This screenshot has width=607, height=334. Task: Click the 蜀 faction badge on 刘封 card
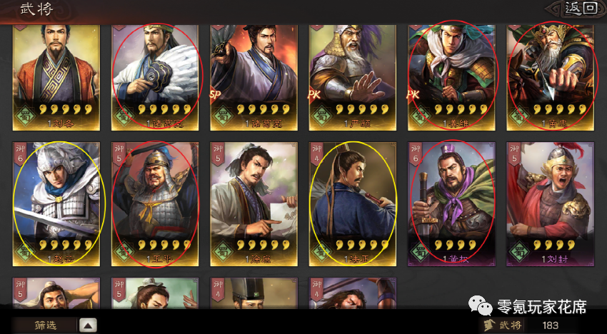coord(518,251)
